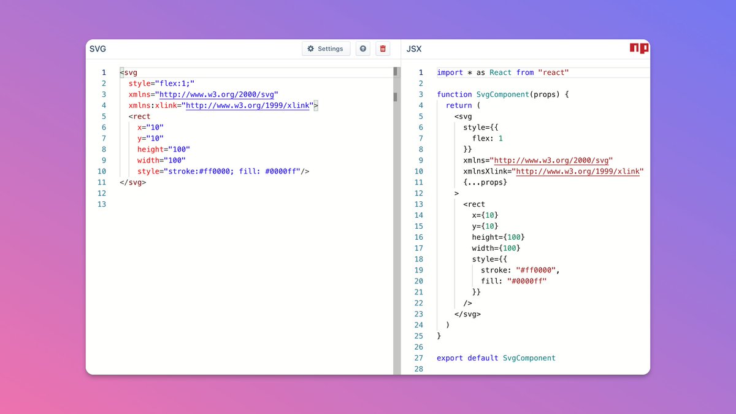Click the upload SVG arrow icon
Viewport: 736px width, 414px height.
pyautogui.click(x=364, y=48)
